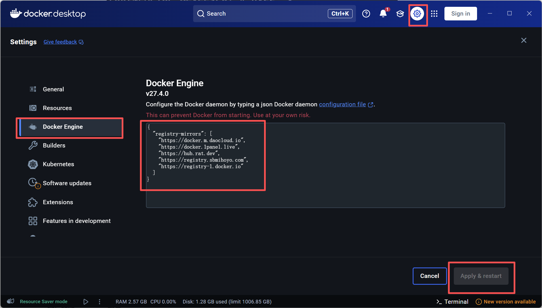
Task: Open Extensions settings
Action: (x=58, y=202)
